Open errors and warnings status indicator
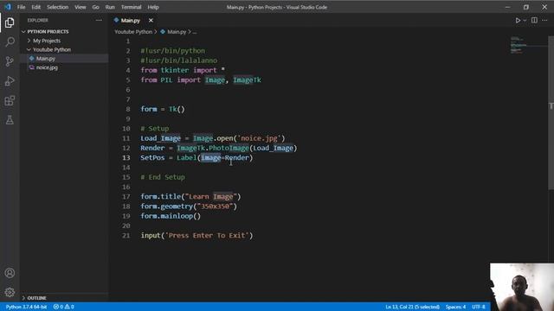Screen dimensions: 554x311 point(63,307)
